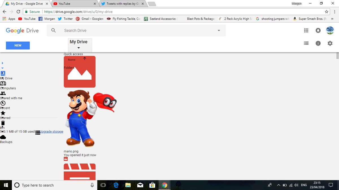Open Windows Task View

[x=103, y=185]
